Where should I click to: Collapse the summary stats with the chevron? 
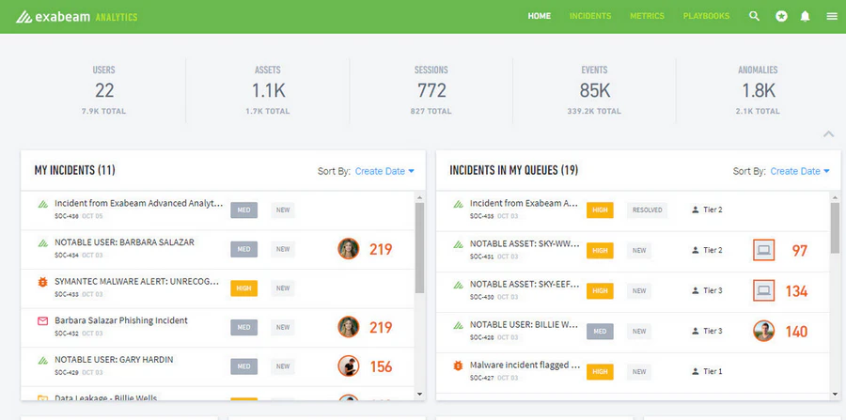829,134
